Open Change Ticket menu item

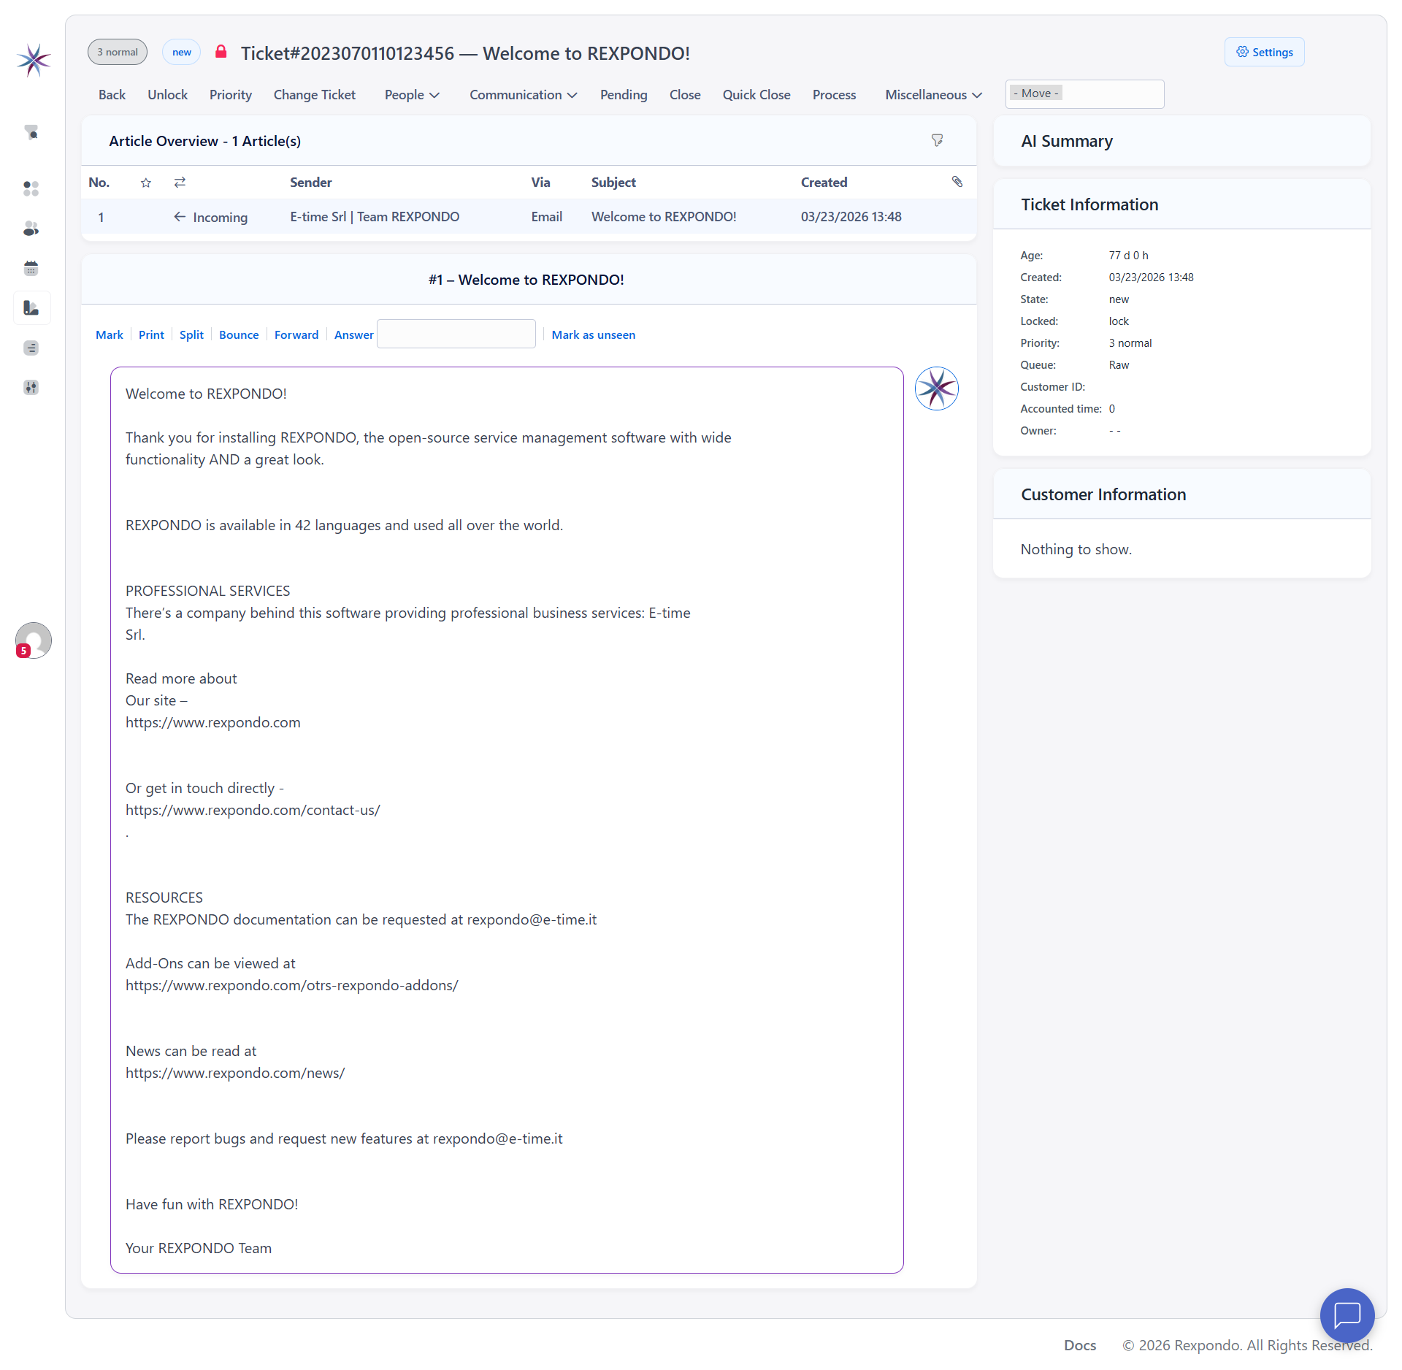[315, 95]
